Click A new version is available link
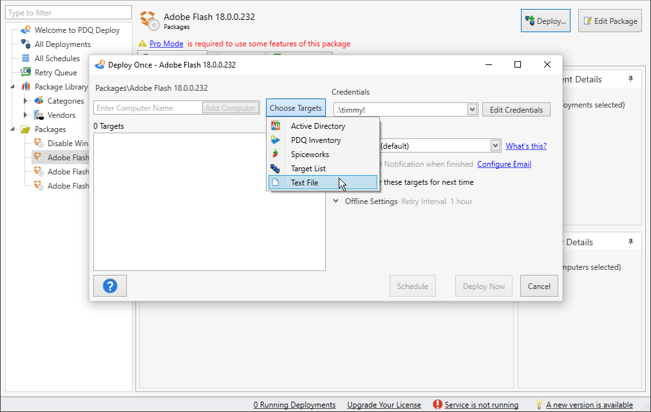 click(589, 404)
